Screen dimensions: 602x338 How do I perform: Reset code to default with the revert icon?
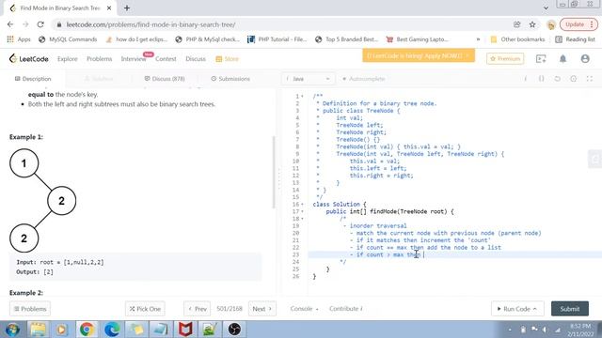558,79
